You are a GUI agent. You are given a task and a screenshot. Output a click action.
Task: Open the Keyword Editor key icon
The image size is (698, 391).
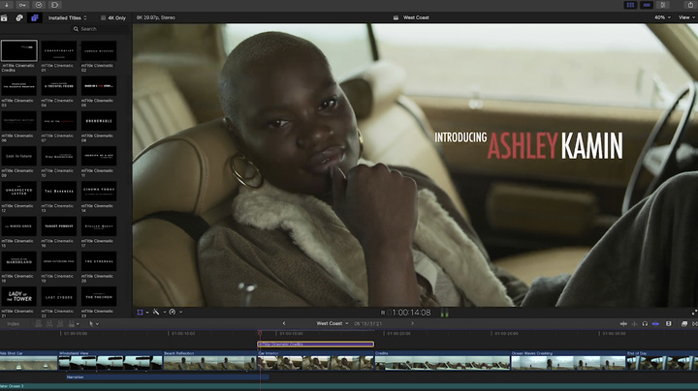click(x=22, y=5)
